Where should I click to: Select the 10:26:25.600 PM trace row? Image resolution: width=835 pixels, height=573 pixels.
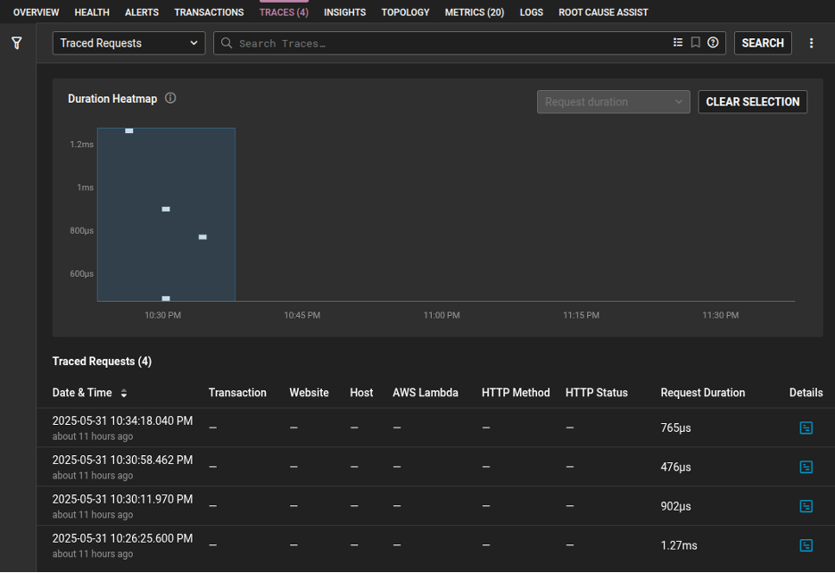pyautogui.click(x=435, y=545)
